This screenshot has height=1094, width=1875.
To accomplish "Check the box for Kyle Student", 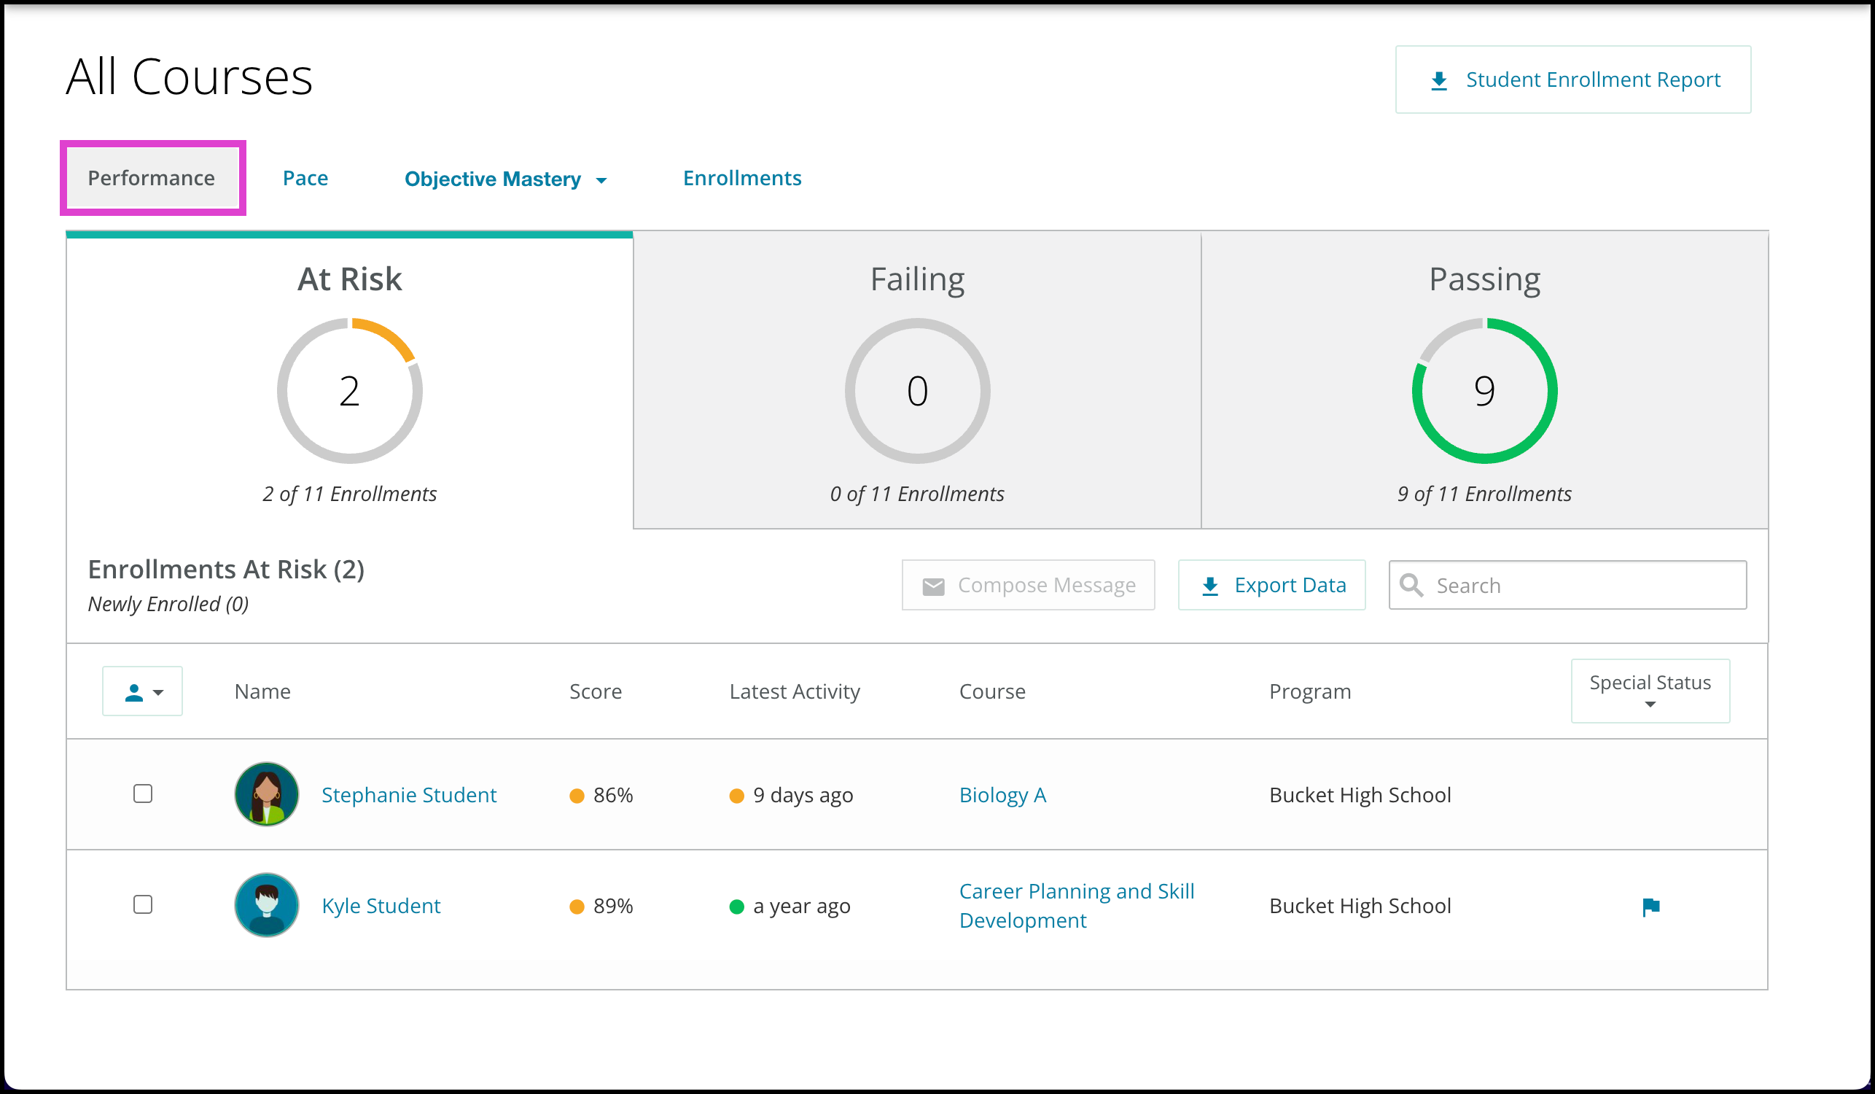I will pyautogui.click(x=143, y=904).
